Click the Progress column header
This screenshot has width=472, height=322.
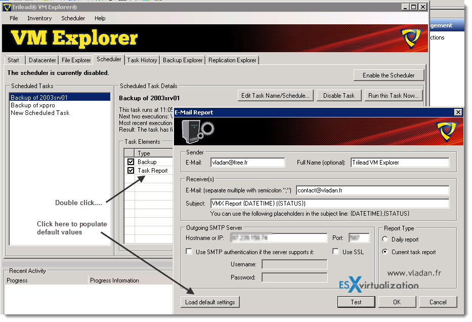(47, 280)
